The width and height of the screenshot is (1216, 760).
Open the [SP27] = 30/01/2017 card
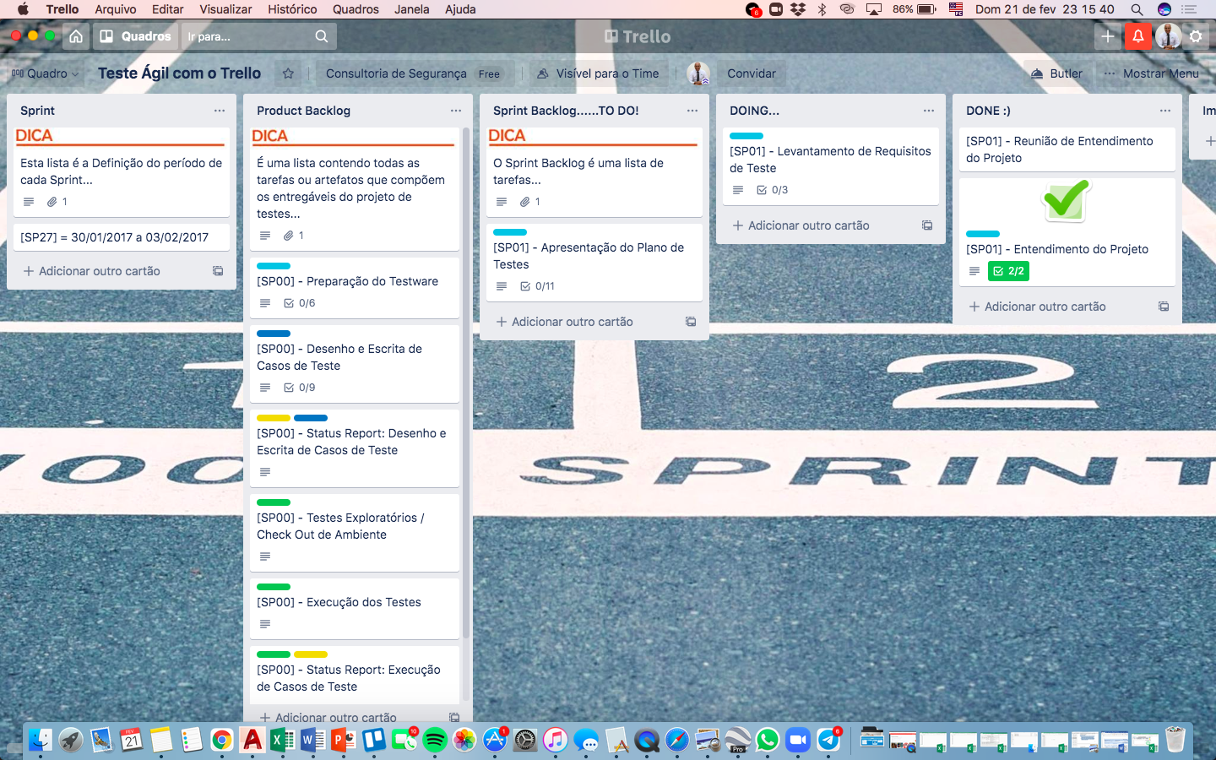click(x=122, y=237)
